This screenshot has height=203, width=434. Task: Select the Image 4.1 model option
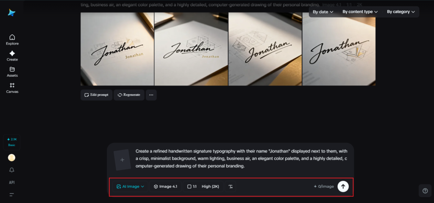[x=165, y=186]
